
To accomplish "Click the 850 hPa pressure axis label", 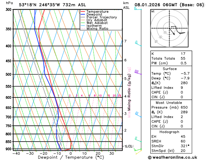I will [x=9, y=142].
